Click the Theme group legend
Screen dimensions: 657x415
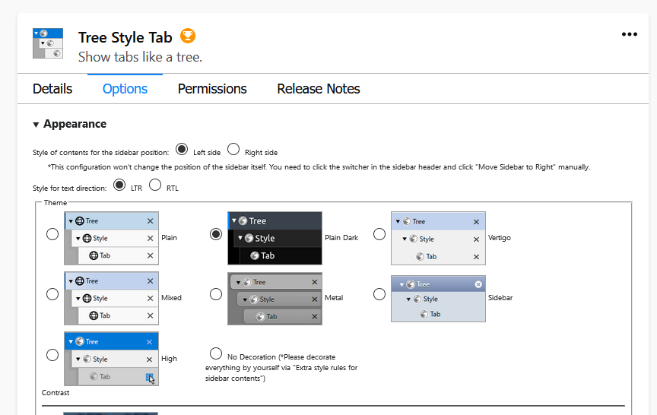pos(56,203)
